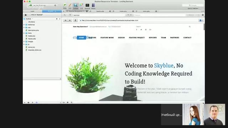Open styles.css in the file tree

[31, 47]
